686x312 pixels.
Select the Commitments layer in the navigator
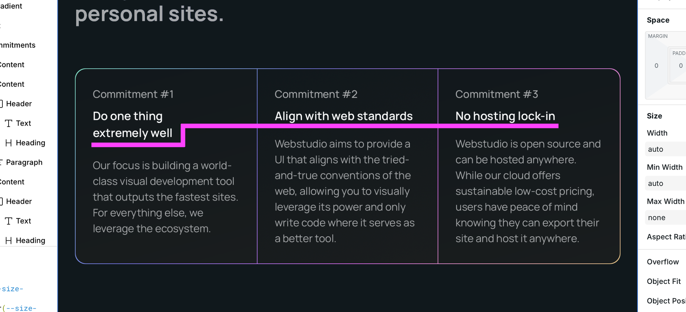click(x=17, y=45)
